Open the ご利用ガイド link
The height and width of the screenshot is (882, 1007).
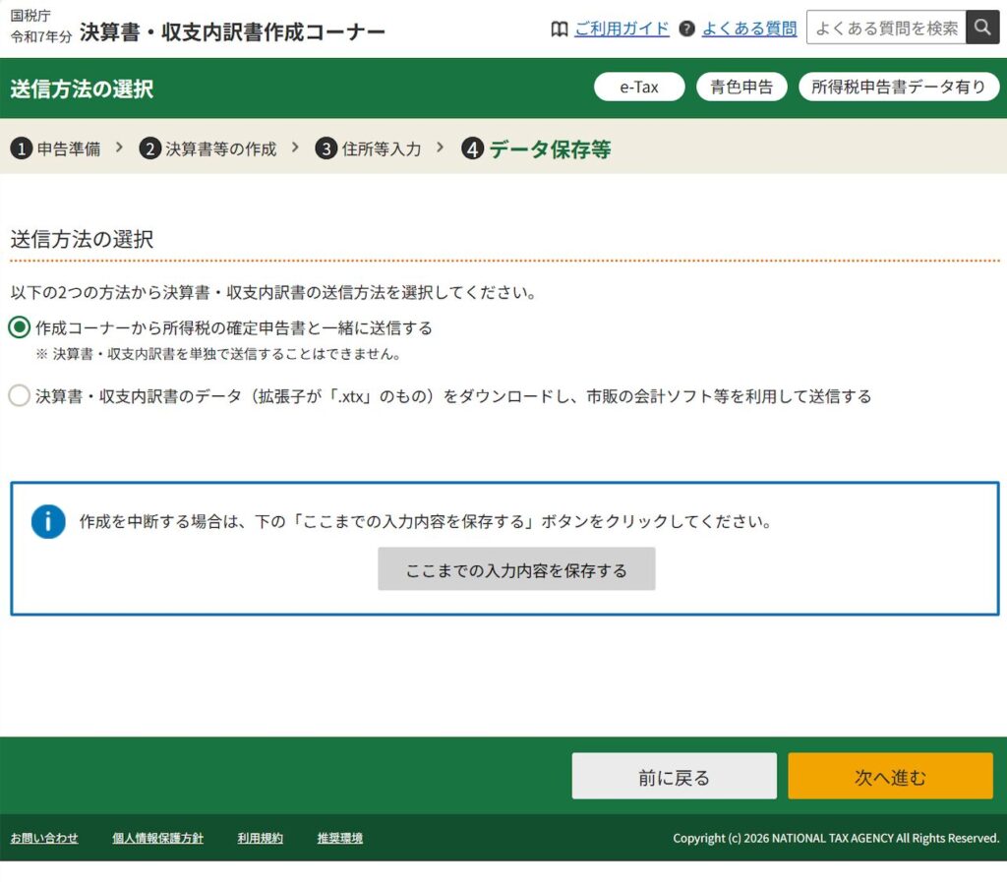pyautogui.click(x=622, y=29)
